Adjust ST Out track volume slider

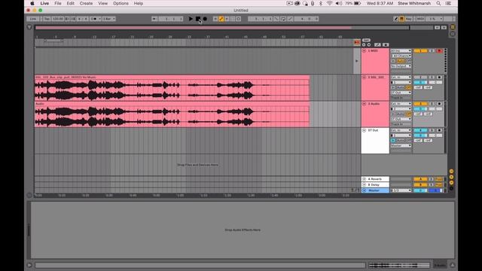(x=420, y=135)
